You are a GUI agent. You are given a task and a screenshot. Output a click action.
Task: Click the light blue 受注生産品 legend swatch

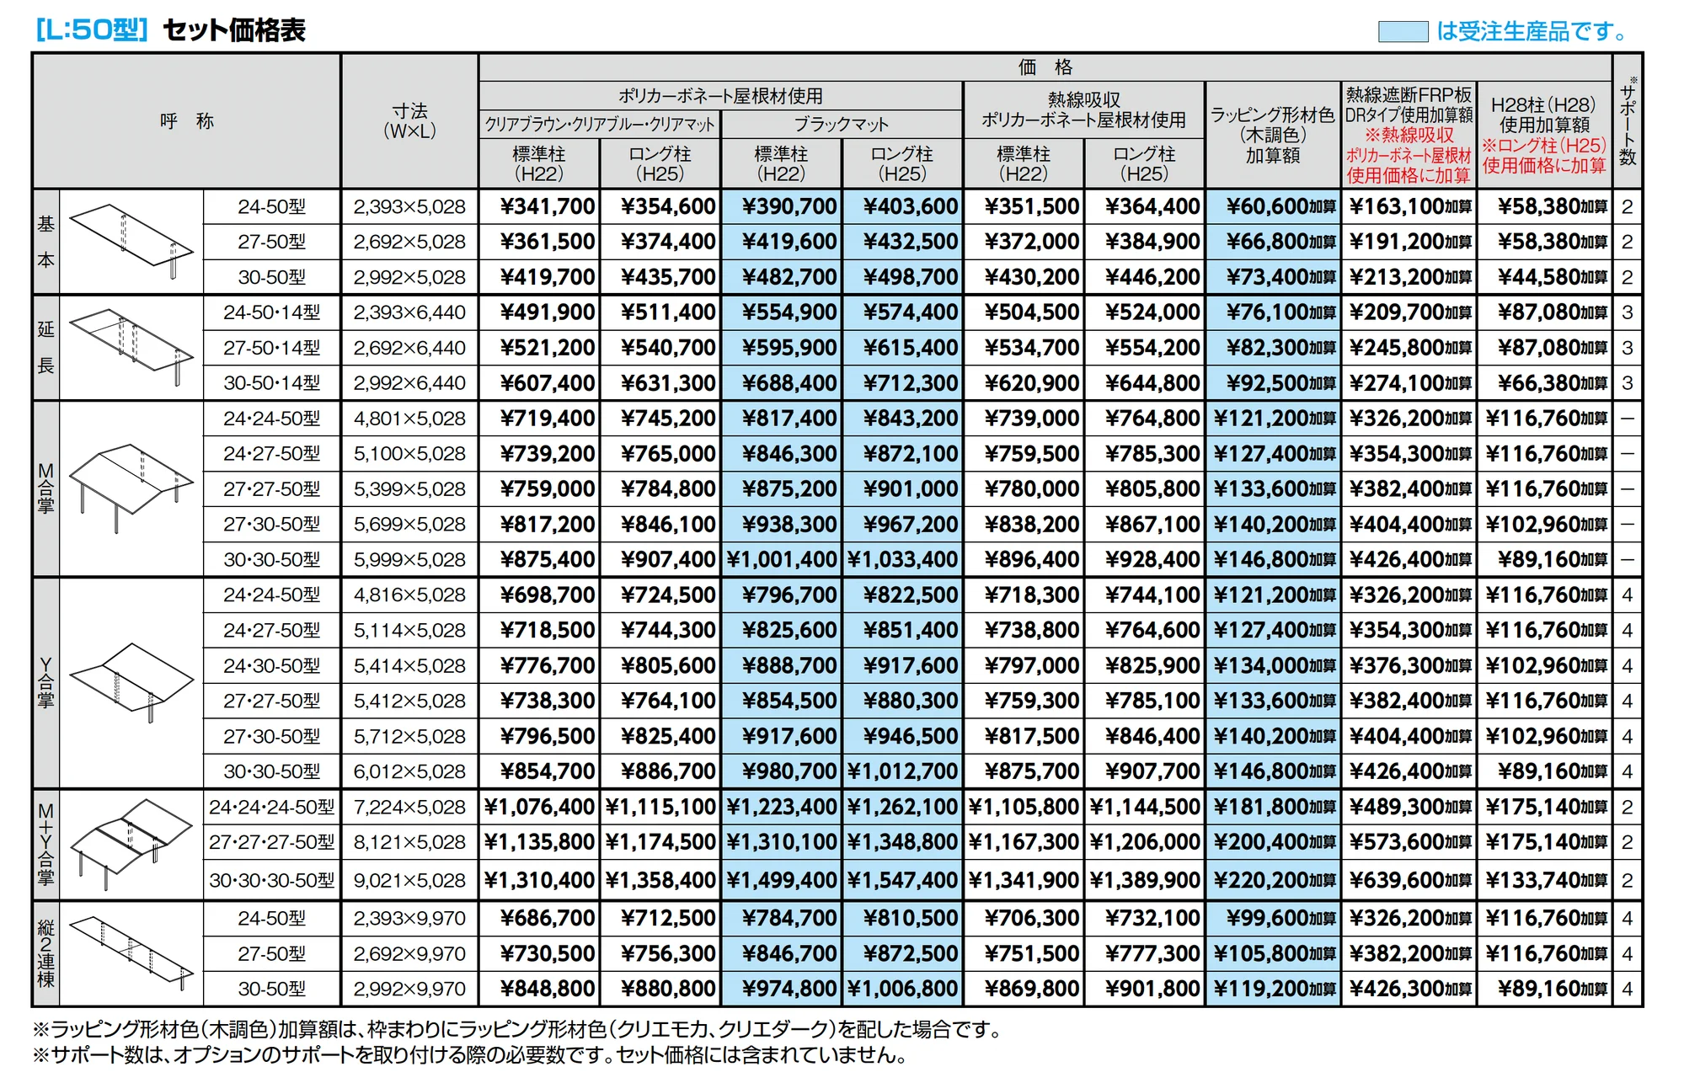pyautogui.click(x=1403, y=32)
